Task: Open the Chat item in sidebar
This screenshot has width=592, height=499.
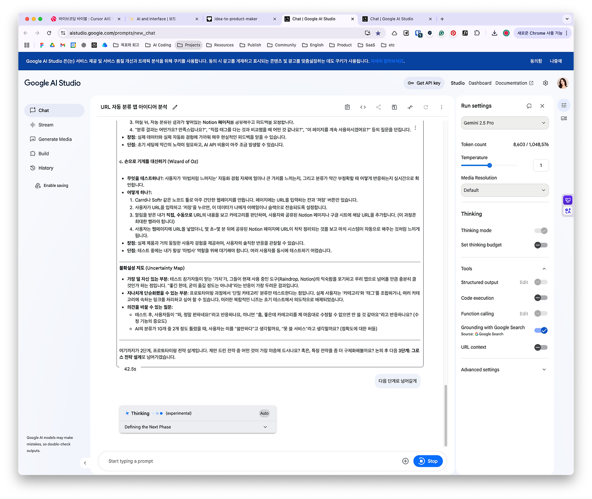Action: 54,111
